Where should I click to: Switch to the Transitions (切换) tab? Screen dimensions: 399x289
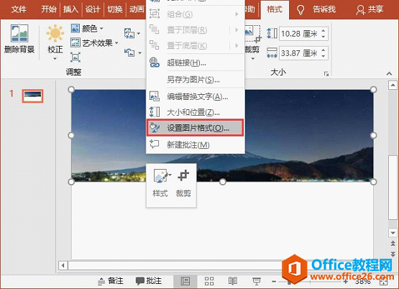point(115,9)
